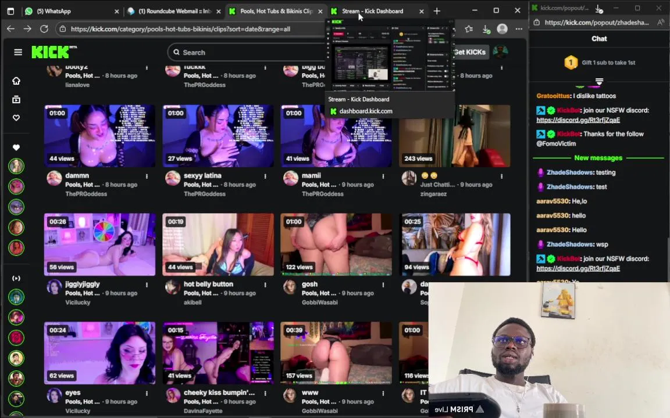Viewport: 670px width, 418px height.
Task: Open the Browse icon in the Kick sidebar
Action: click(x=16, y=99)
